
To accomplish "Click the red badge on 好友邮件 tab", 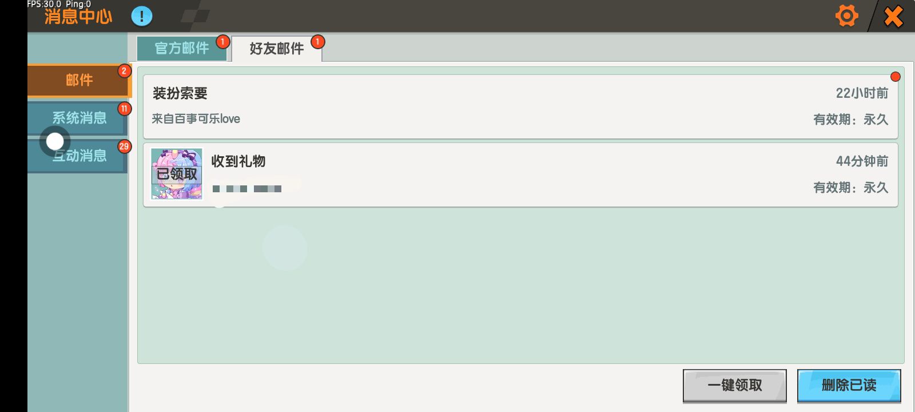I will pyautogui.click(x=317, y=42).
